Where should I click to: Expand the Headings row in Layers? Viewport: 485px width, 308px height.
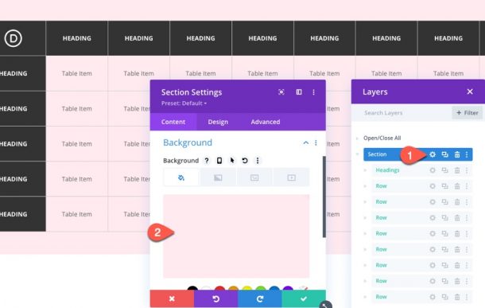click(365, 170)
